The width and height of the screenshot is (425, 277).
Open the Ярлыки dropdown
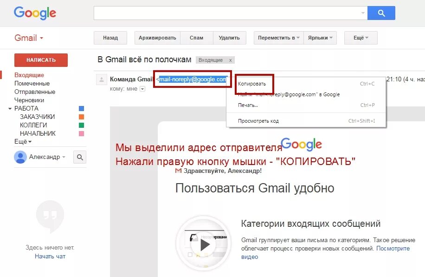[x=320, y=38]
